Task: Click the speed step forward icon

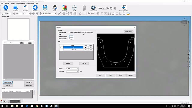Action: click(115, 8)
